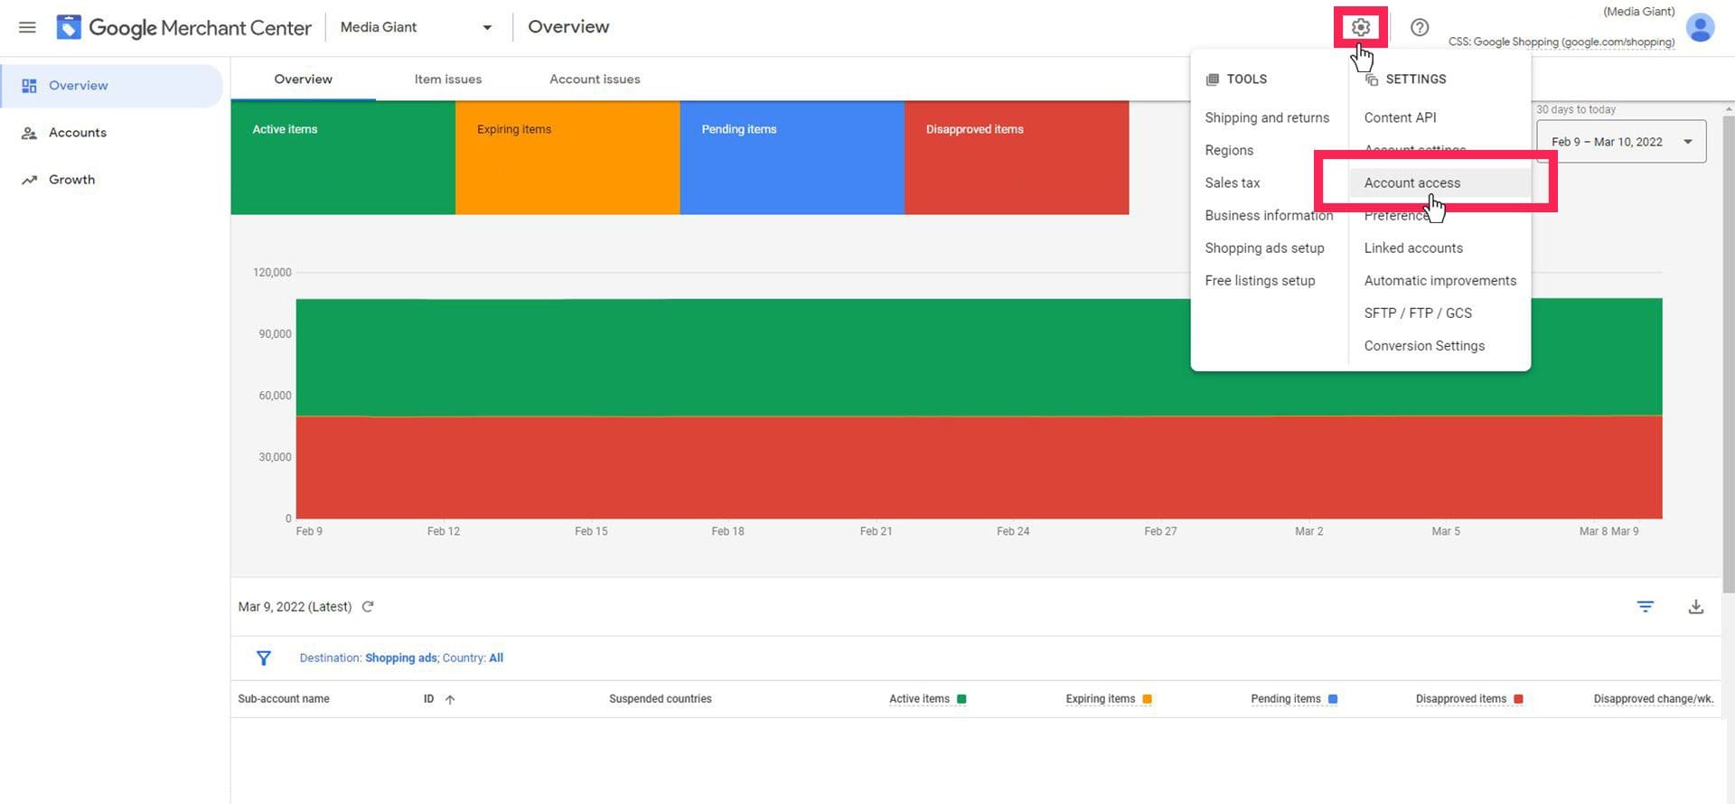Click the Country: All filter
The image size is (1735, 804).
click(x=473, y=658)
